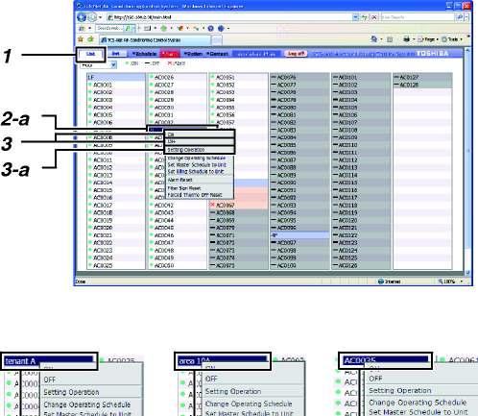Go back with the browser Back arrow
Screen dimensions: 478x416
tap(82, 17)
